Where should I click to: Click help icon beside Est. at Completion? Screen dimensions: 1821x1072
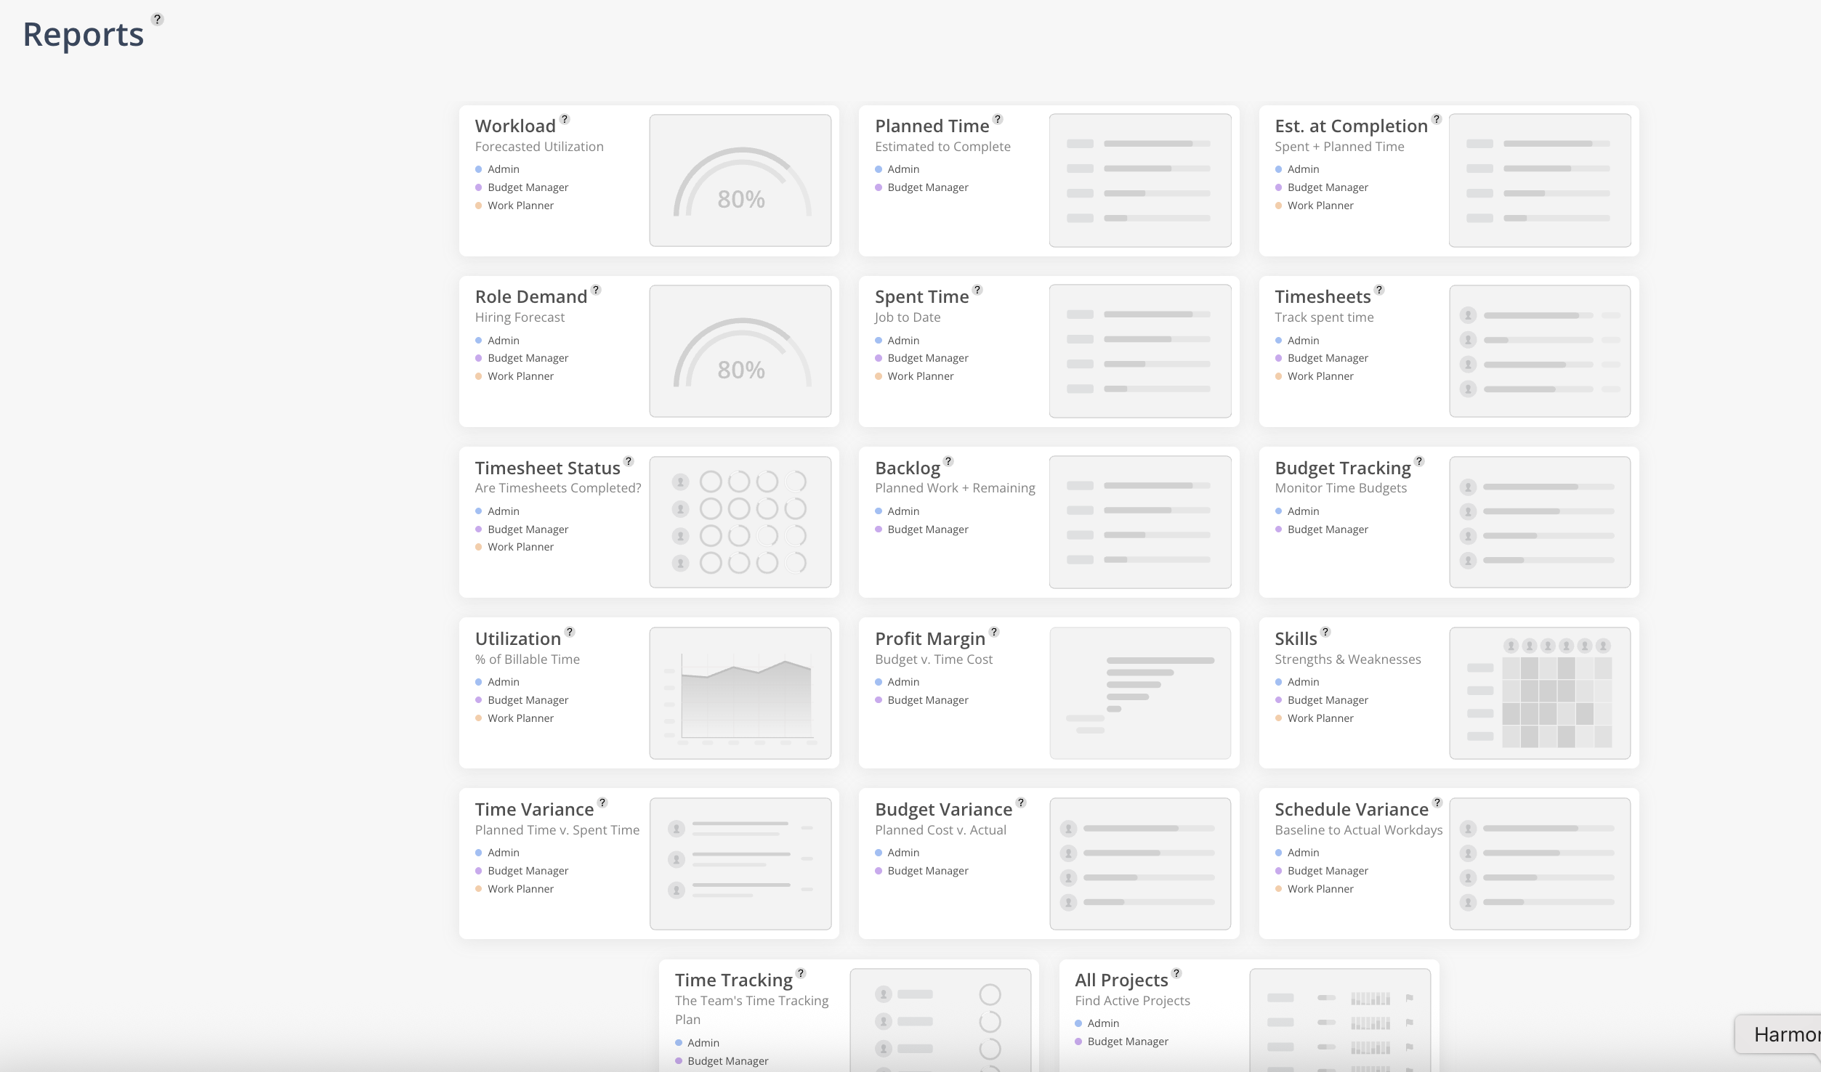[1436, 119]
